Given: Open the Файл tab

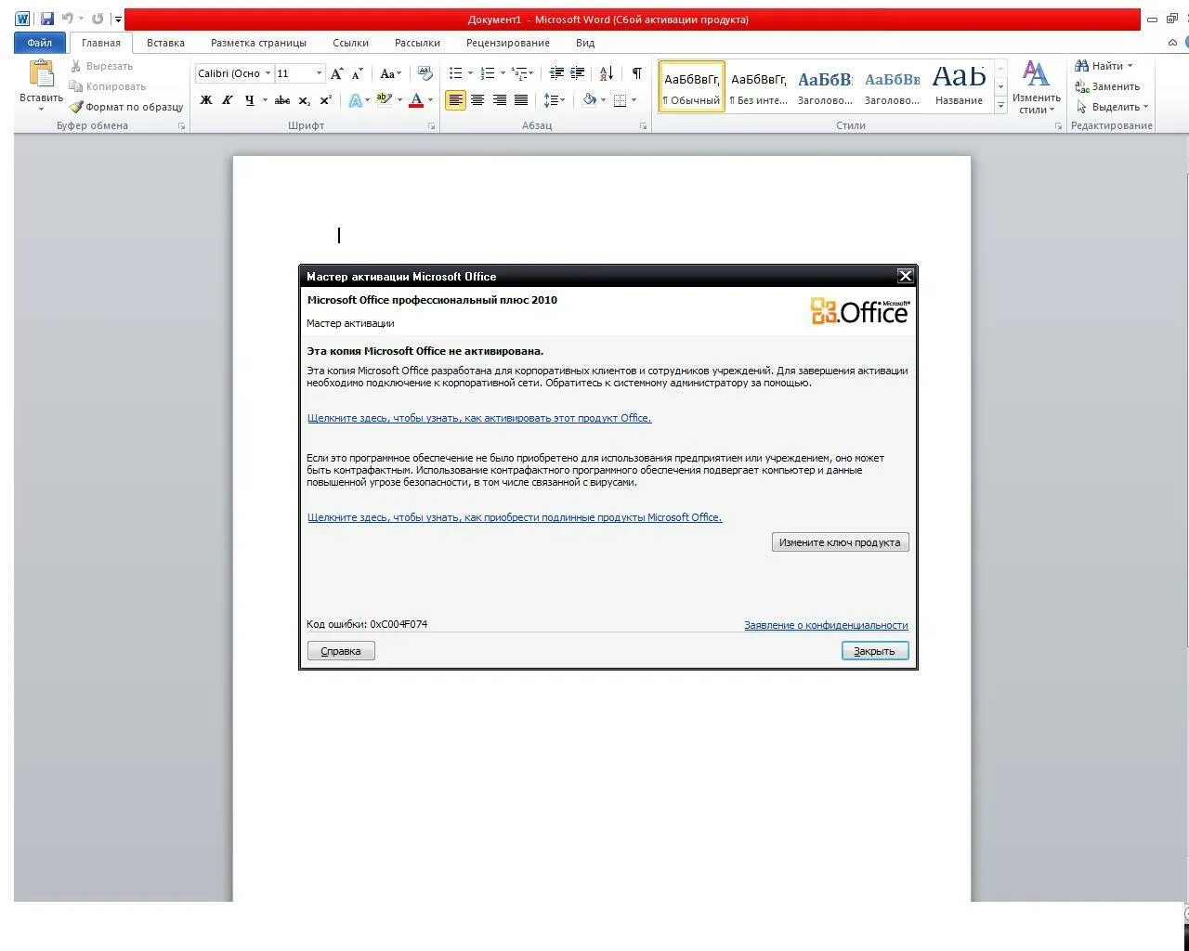Looking at the screenshot, I should point(40,43).
